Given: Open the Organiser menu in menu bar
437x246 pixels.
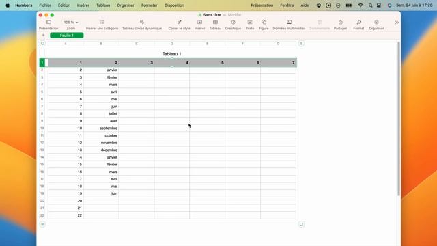Looking at the screenshot, I should click(126, 5).
